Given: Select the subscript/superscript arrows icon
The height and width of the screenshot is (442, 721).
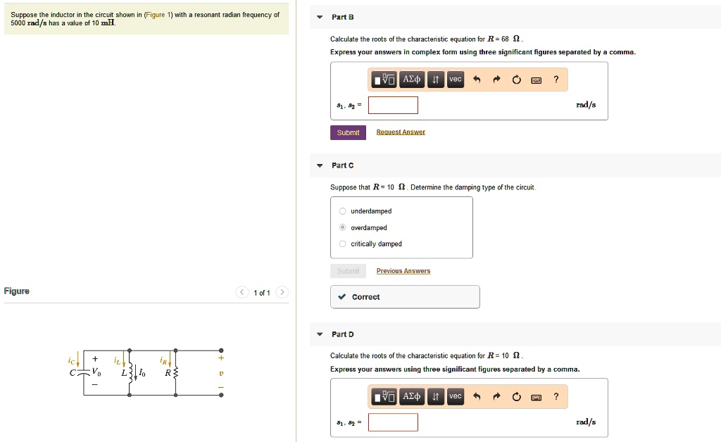Looking at the screenshot, I should click(435, 80).
